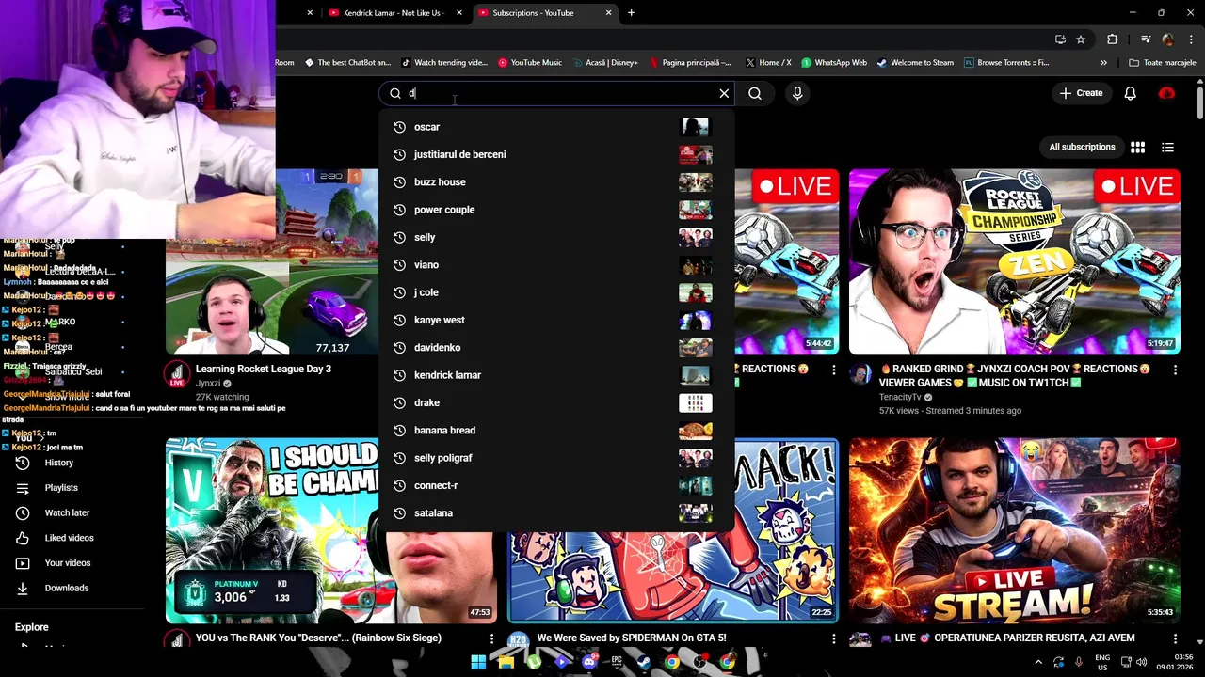The image size is (1205, 677).
Task: Select the 'satalana' suggestion
Action: (x=555, y=513)
